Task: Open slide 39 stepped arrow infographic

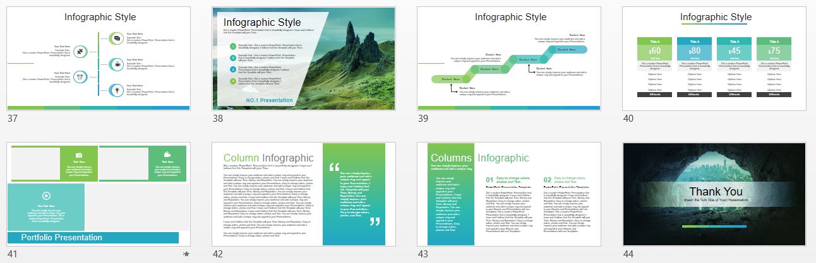Action: (x=510, y=59)
